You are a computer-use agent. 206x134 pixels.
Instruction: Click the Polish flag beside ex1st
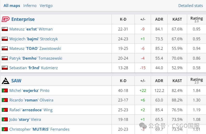[x=5, y=29]
